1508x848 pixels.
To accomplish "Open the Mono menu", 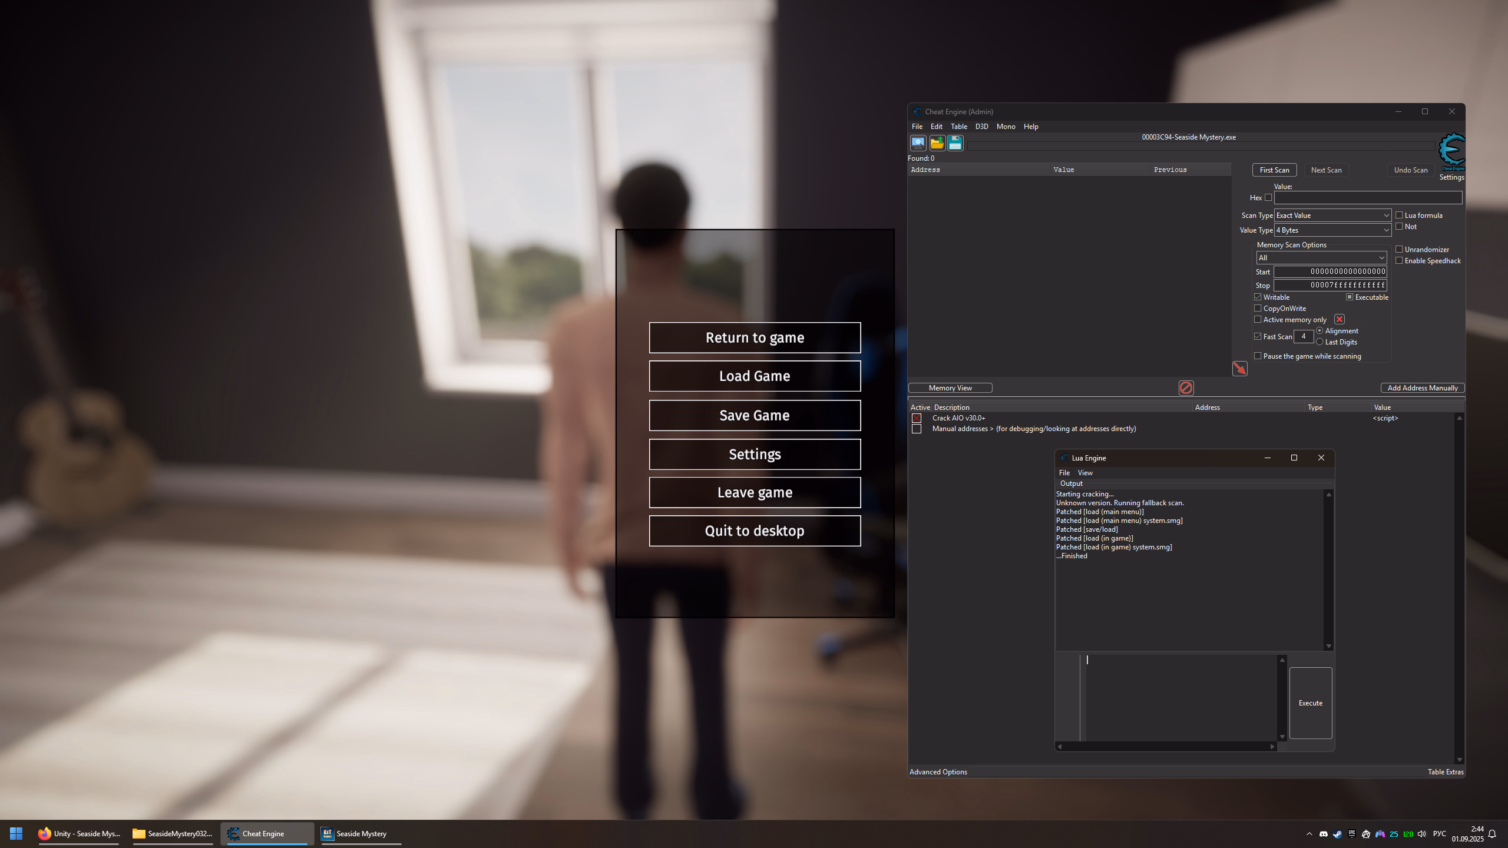I will [x=1006, y=127].
